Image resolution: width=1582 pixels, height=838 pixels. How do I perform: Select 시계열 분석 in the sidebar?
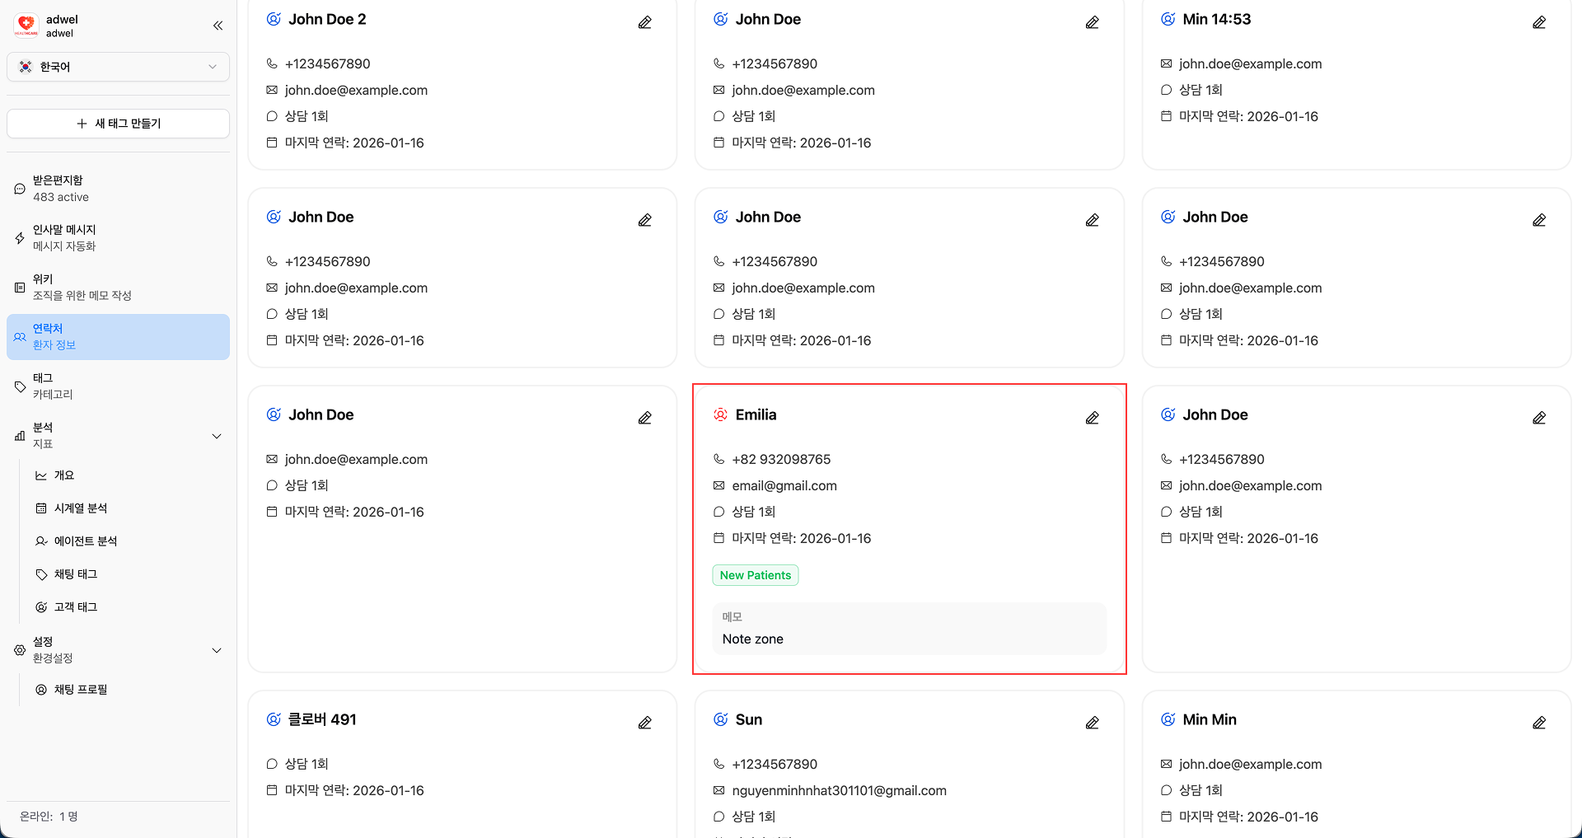81,508
